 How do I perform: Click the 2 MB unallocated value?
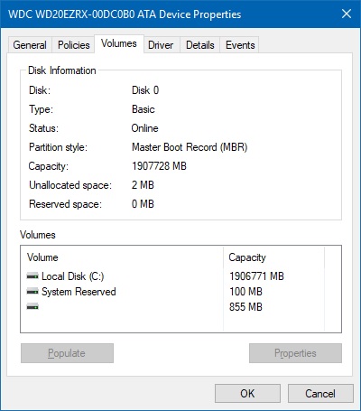point(143,185)
